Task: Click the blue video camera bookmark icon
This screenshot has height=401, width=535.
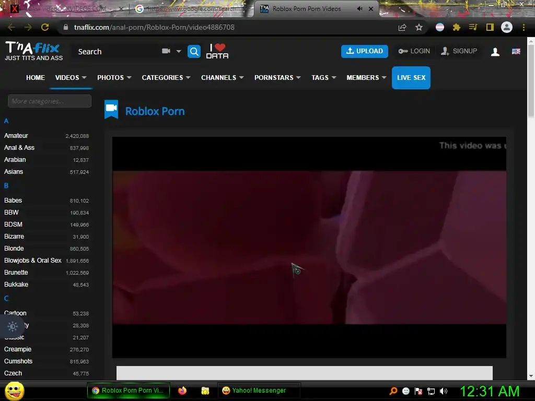Action: tap(111, 109)
